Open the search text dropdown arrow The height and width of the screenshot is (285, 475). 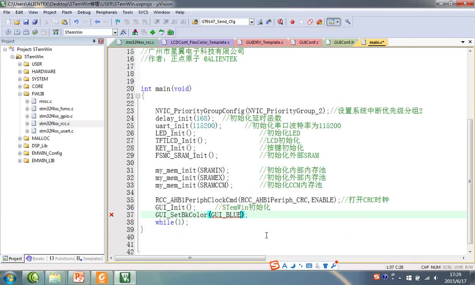point(251,22)
